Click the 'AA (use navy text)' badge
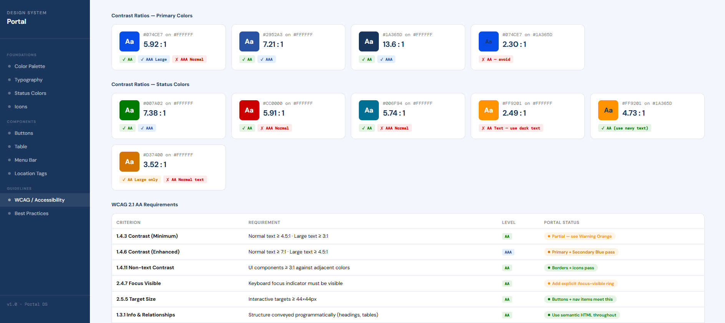 pyautogui.click(x=625, y=128)
